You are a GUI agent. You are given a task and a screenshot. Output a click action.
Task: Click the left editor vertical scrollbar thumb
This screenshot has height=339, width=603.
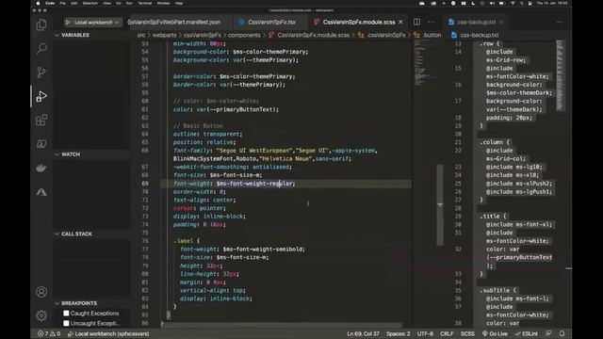(x=440, y=205)
